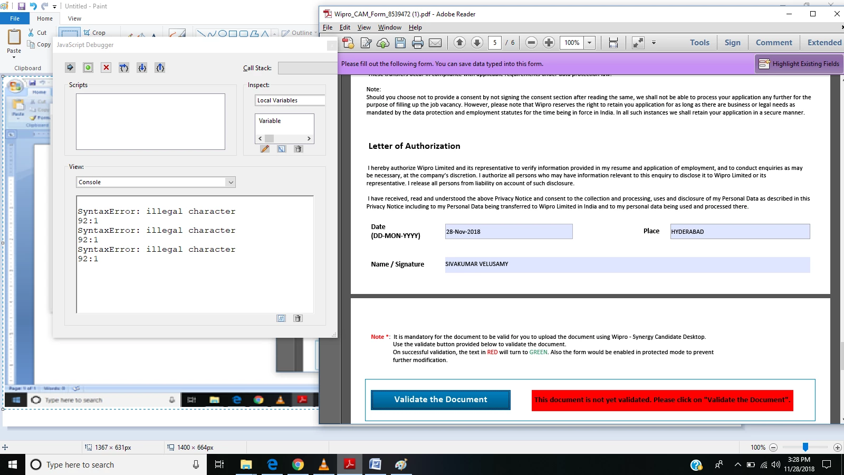Click the fit-width scrolling mode icon in Reader
The image size is (844, 475).
[613, 43]
